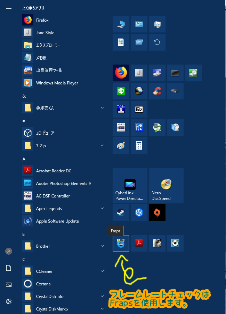This screenshot has width=226, height=314.
Task: Open Pictures from the side rail
Action: (9, 285)
